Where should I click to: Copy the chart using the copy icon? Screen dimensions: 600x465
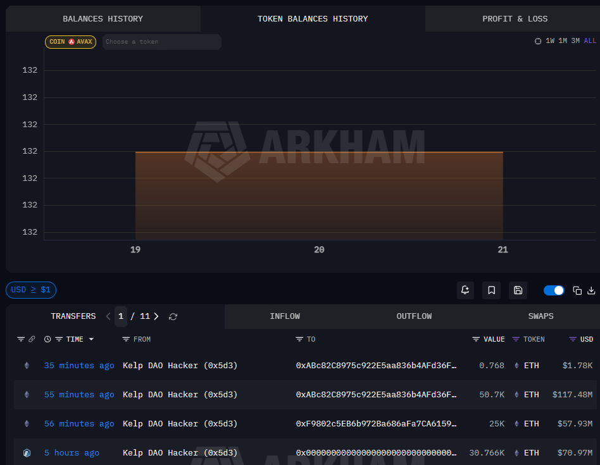(577, 290)
